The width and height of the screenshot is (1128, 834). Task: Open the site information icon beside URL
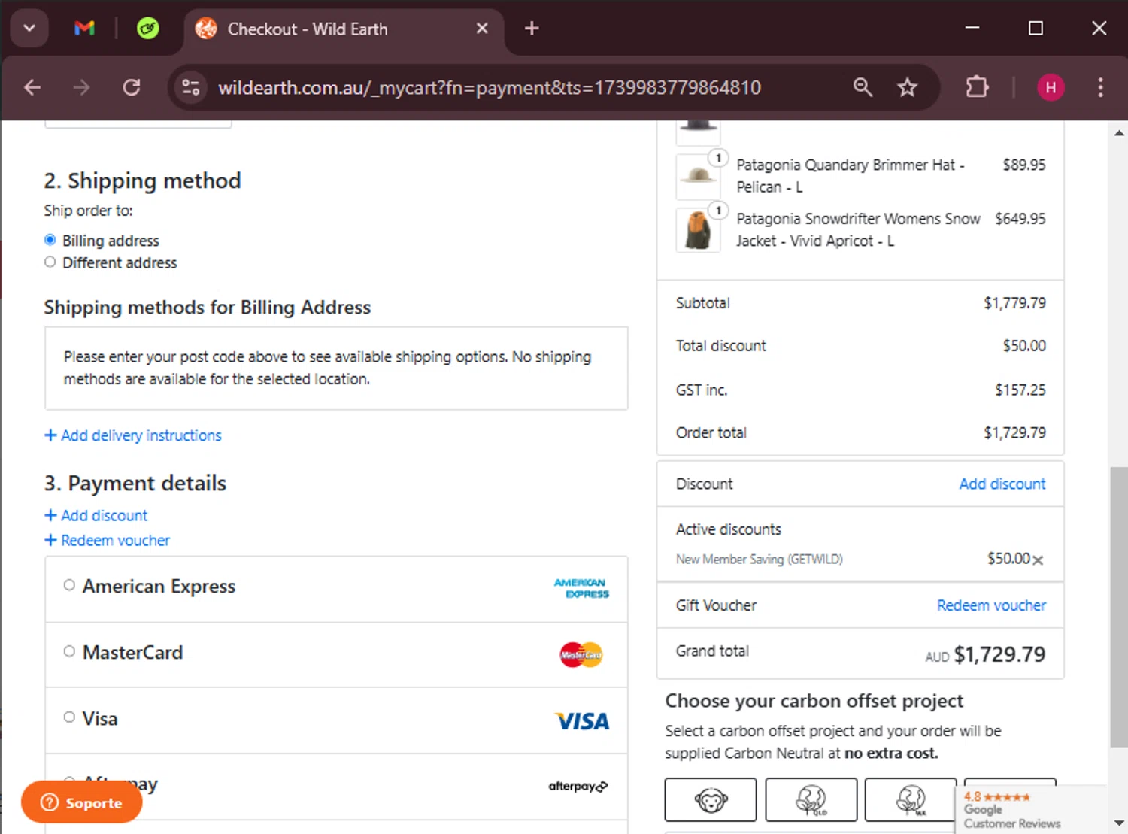tap(191, 88)
